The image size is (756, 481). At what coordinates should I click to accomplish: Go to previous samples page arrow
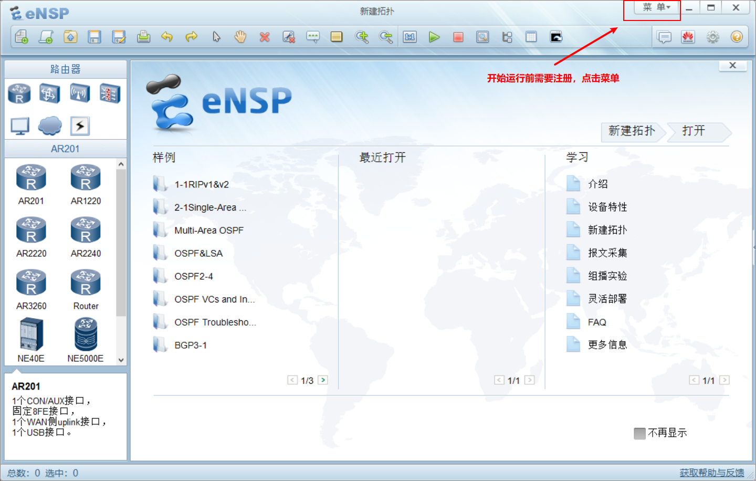click(292, 380)
